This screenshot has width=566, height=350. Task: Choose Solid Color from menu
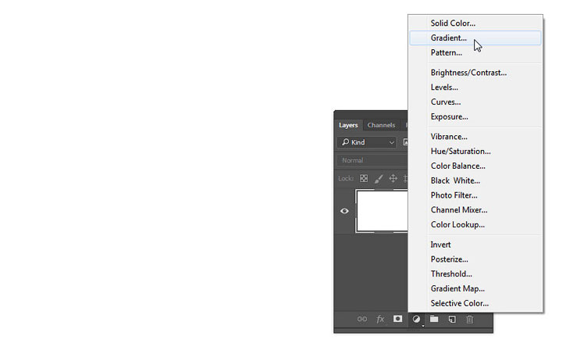[475, 23]
